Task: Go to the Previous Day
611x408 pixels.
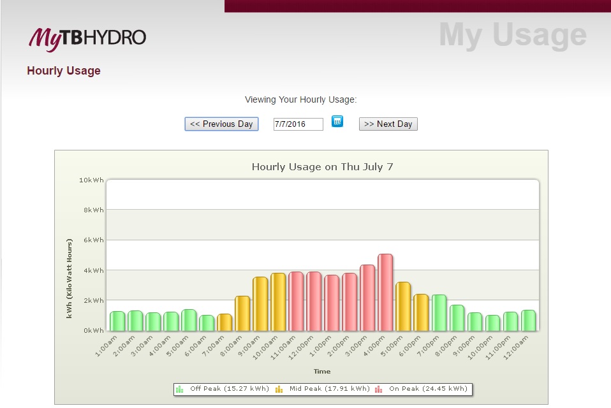Action: pos(221,124)
